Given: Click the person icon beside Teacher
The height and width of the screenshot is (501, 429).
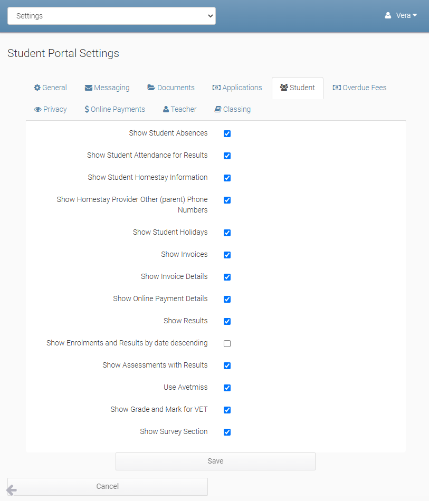Looking at the screenshot, I should (x=166, y=110).
